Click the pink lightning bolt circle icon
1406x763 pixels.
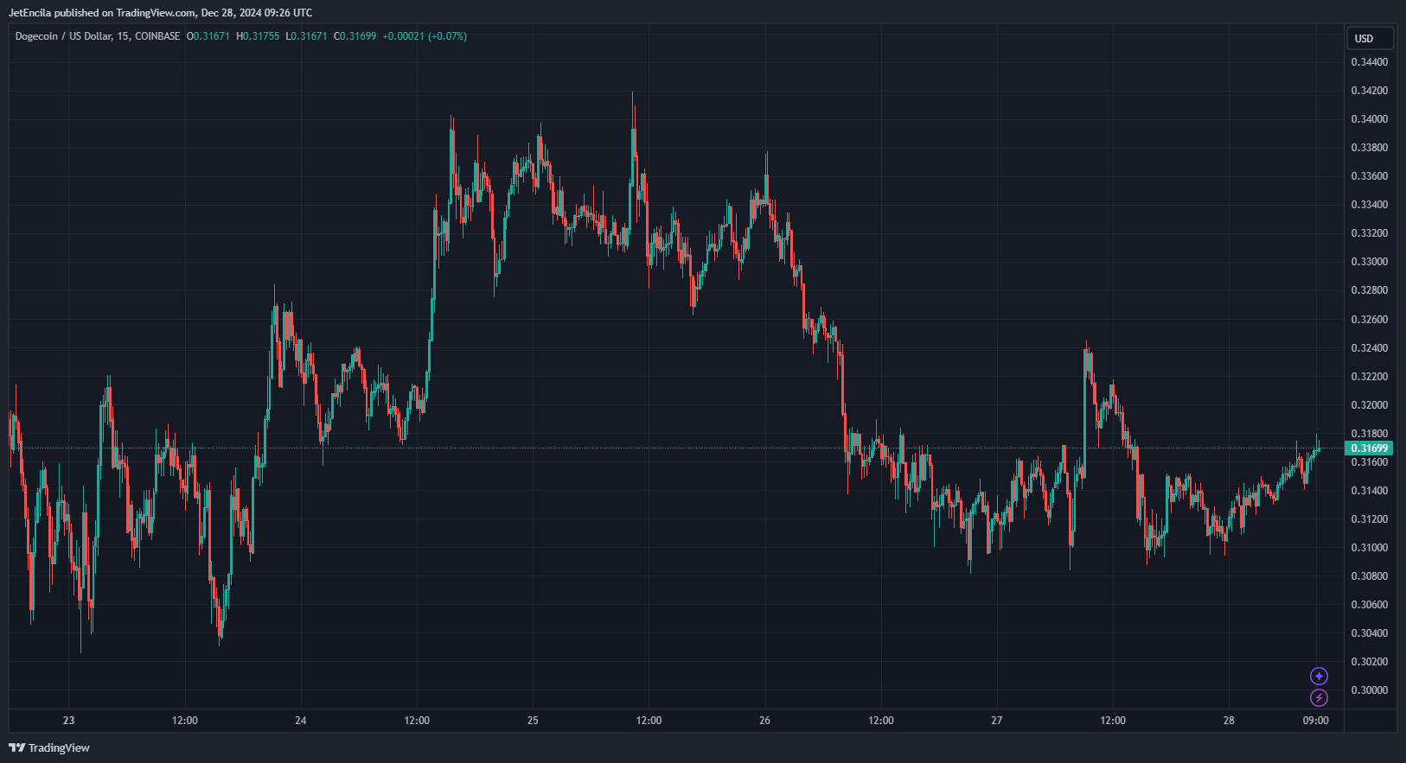1319,697
